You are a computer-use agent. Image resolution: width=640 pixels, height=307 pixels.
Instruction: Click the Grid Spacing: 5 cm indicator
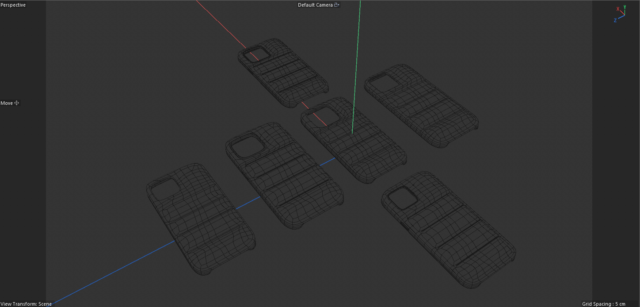603,304
